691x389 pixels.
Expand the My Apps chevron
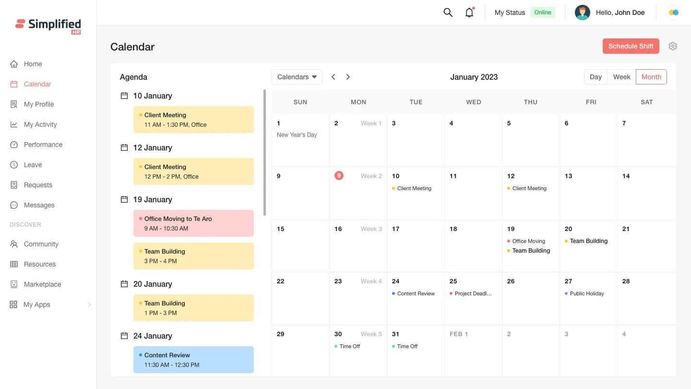(x=89, y=304)
